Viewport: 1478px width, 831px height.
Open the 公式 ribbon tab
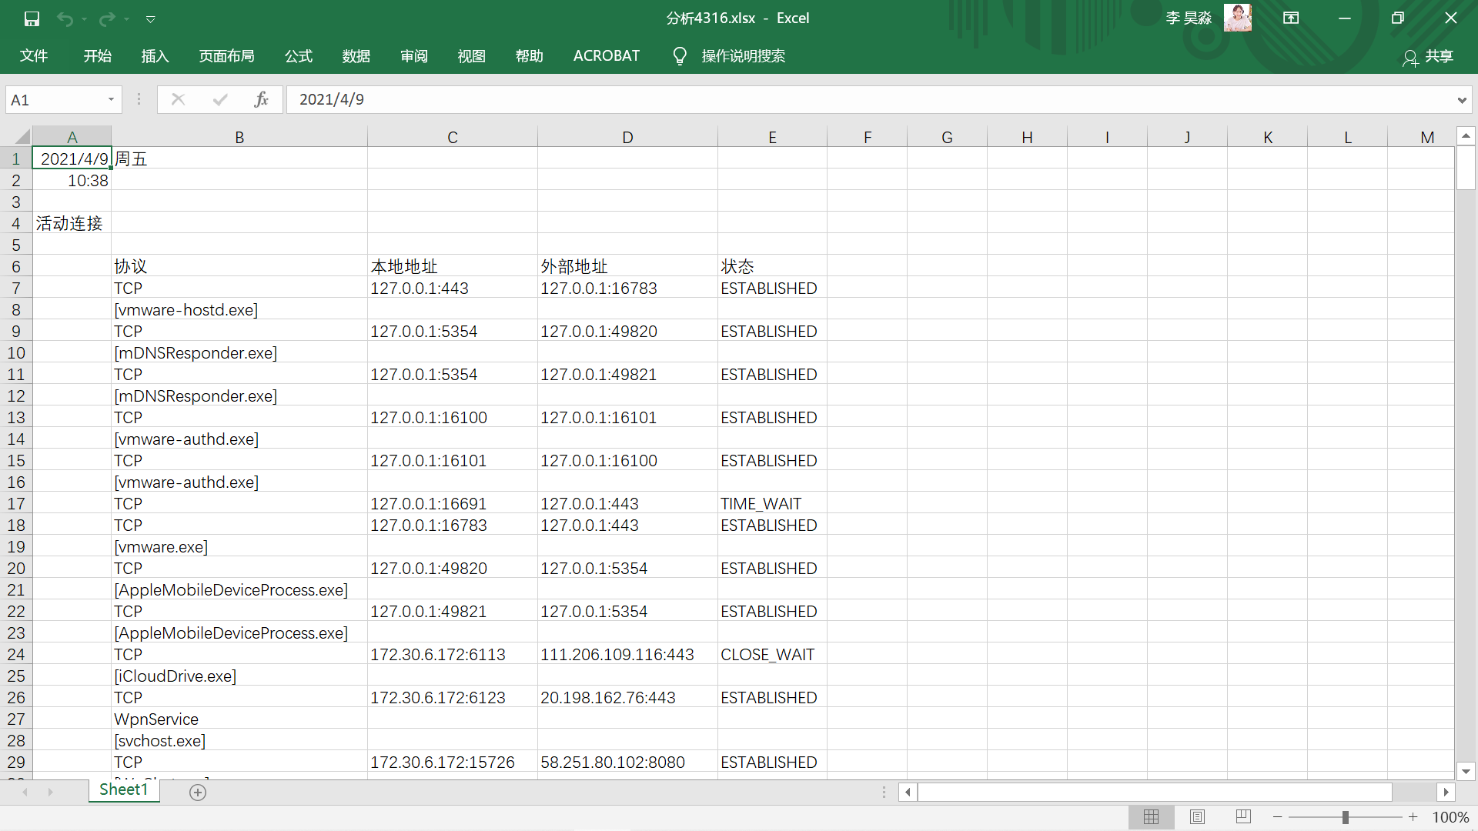pyautogui.click(x=299, y=56)
